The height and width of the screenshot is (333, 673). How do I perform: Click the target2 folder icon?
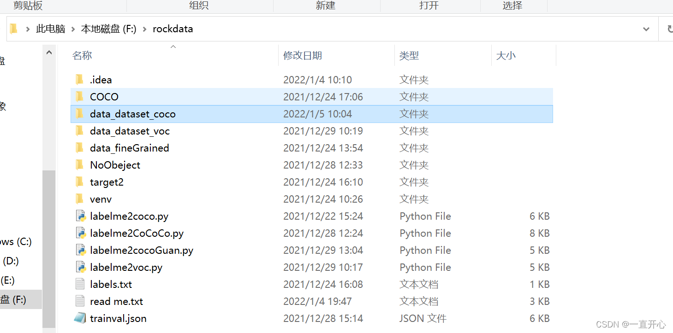(80, 182)
